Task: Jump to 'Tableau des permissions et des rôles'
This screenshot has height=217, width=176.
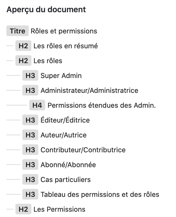Action: click(100, 194)
